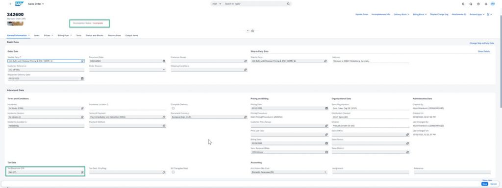
Task: Open Shipping Conditions value help
Action: (x=245, y=70)
